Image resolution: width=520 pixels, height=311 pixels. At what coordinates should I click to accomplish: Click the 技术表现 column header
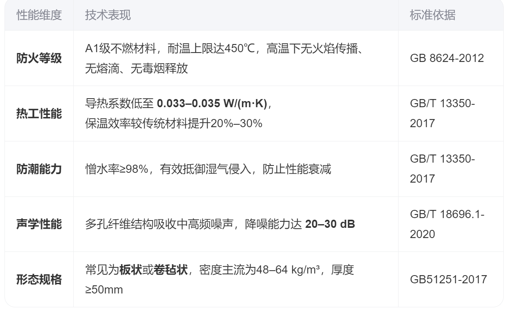pos(108,15)
